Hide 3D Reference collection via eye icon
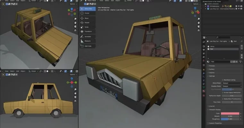 tap(239, 6)
